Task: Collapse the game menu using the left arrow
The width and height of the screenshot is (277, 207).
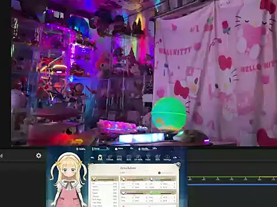Action: 92,158
